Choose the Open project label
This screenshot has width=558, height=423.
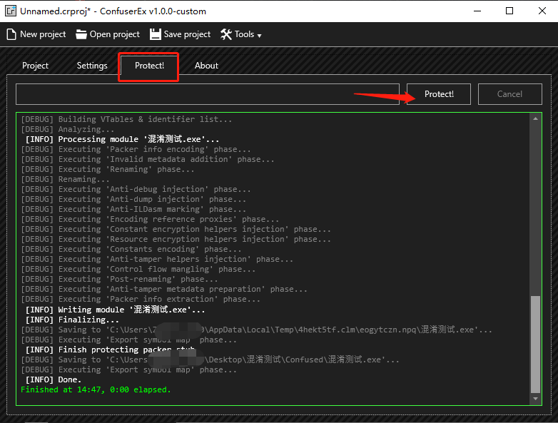(115, 34)
